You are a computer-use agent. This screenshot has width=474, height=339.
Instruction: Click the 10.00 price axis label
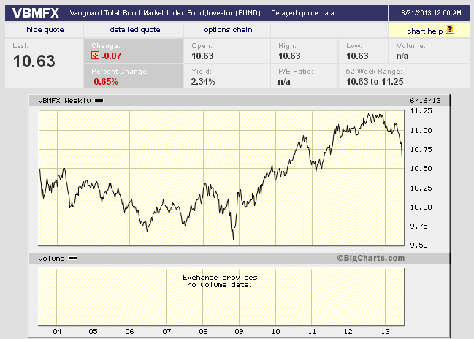coord(421,207)
